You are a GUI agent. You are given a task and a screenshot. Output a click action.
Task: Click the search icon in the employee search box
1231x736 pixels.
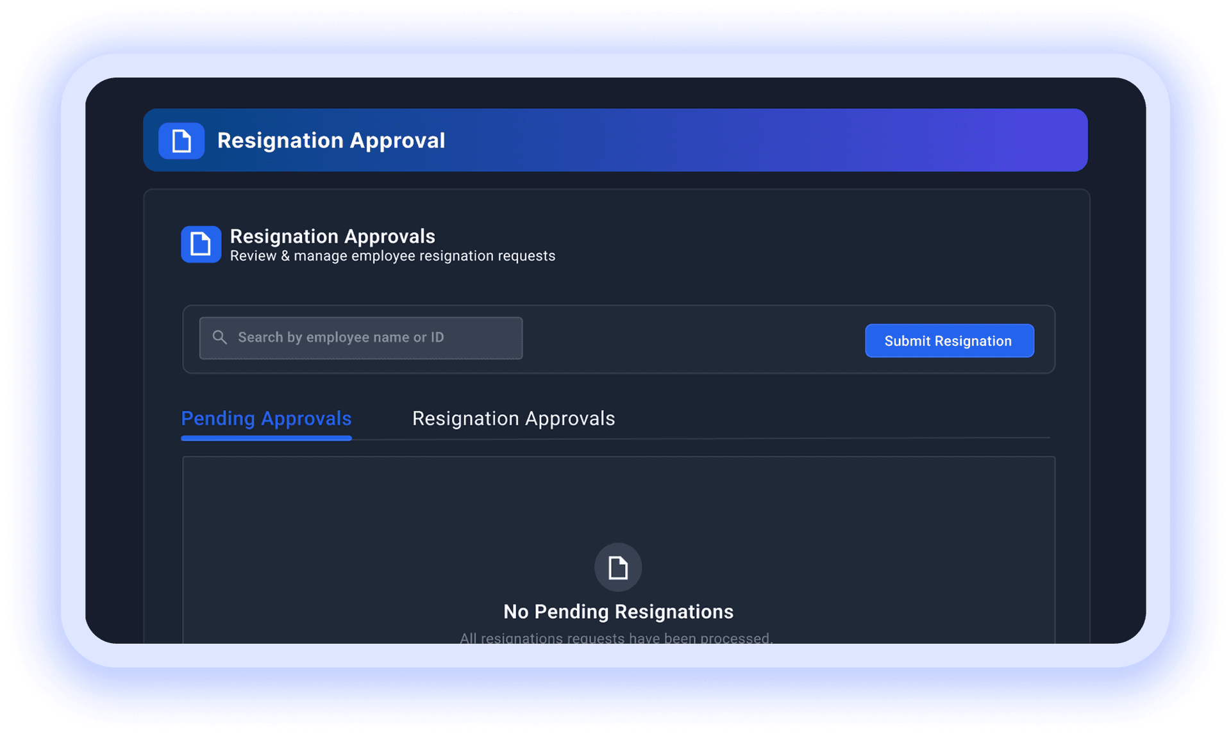point(219,338)
